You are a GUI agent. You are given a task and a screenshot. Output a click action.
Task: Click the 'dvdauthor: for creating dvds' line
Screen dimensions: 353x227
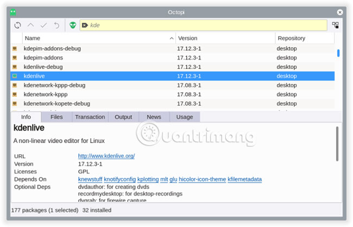tap(114, 187)
